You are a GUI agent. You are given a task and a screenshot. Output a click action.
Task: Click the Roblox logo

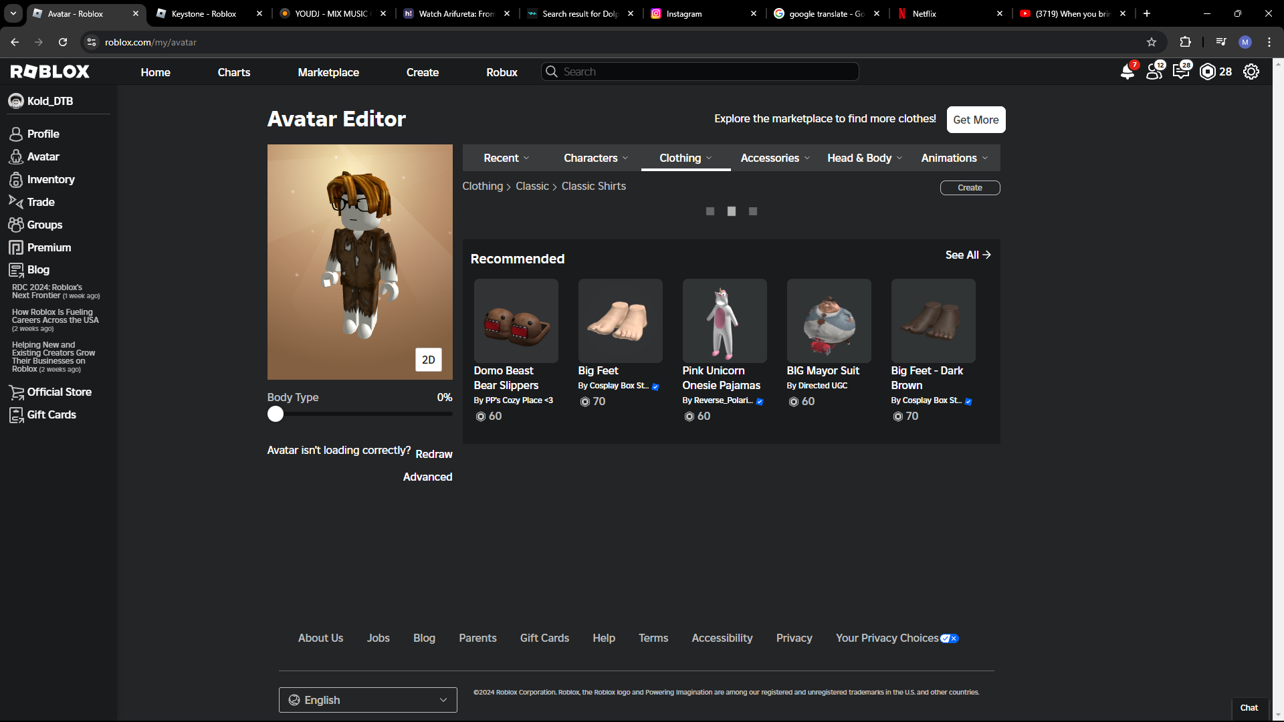50,72
